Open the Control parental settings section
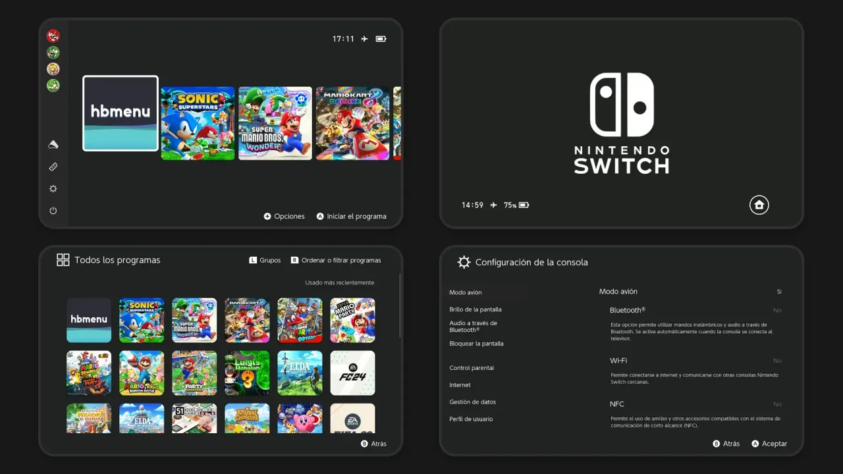The width and height of the screenshot is (843, 474). coord(472,368)
